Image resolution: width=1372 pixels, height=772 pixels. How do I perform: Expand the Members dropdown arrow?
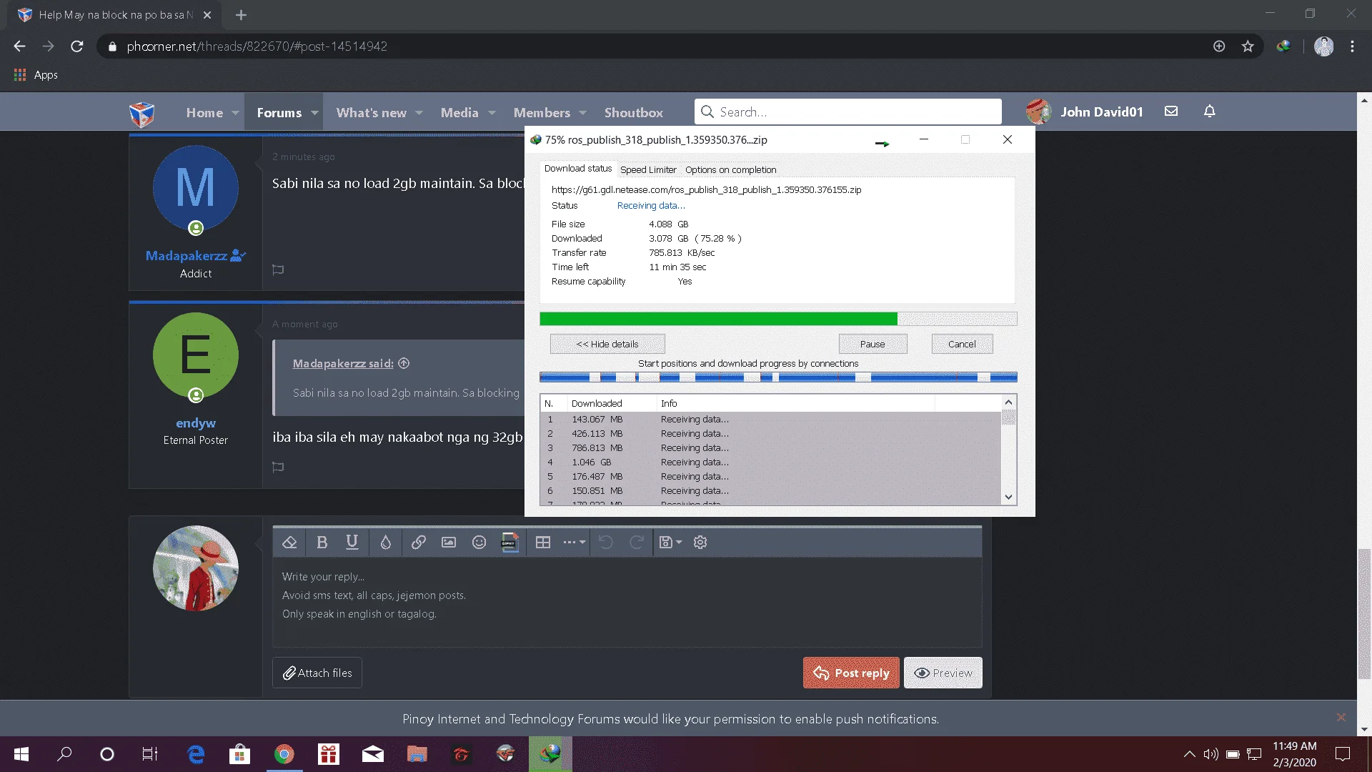pyautogui.click(x=583, y=113)
